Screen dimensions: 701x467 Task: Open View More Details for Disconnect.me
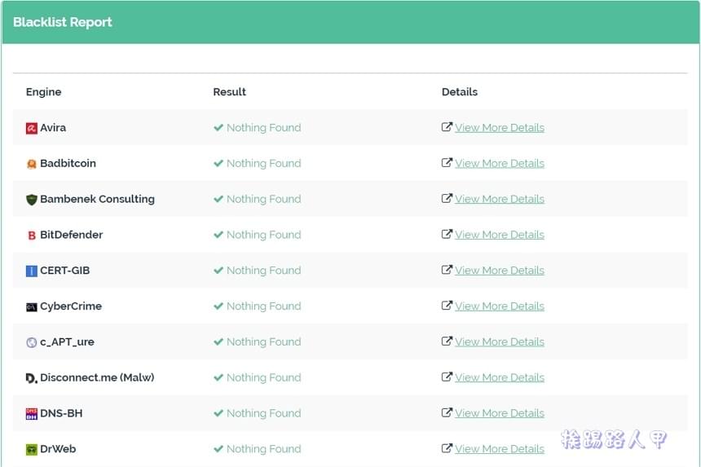tap(500, 378)
